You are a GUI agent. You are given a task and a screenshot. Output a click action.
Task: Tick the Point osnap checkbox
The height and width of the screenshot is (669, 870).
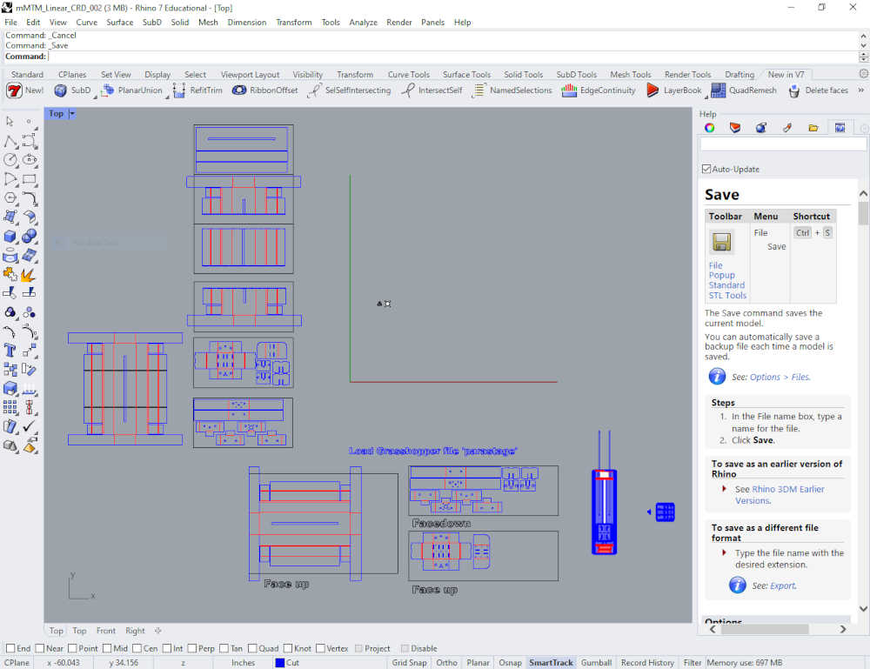72,648
